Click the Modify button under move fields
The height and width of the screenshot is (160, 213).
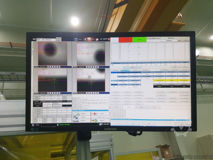132,67
